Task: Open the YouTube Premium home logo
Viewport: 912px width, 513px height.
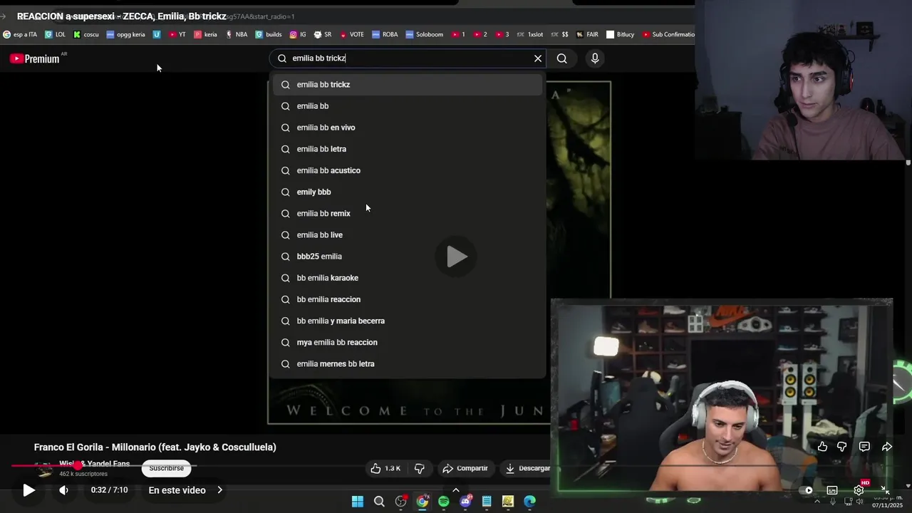Action: (x=35, y=58)
